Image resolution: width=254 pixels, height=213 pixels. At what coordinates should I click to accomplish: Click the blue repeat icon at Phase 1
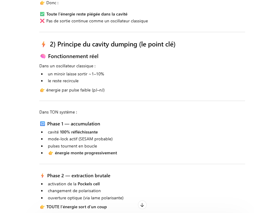(x=42, y=124)
